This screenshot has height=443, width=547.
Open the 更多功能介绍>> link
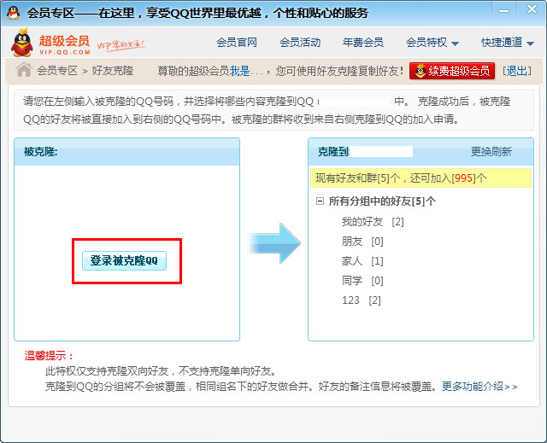(x=479, y=387)
